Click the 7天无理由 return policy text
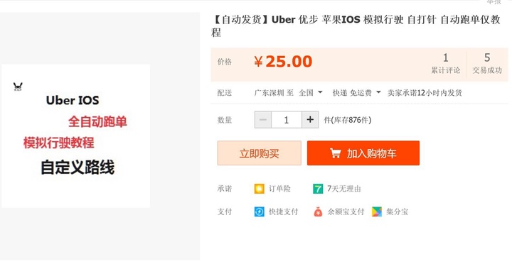 tap(344, 189)
